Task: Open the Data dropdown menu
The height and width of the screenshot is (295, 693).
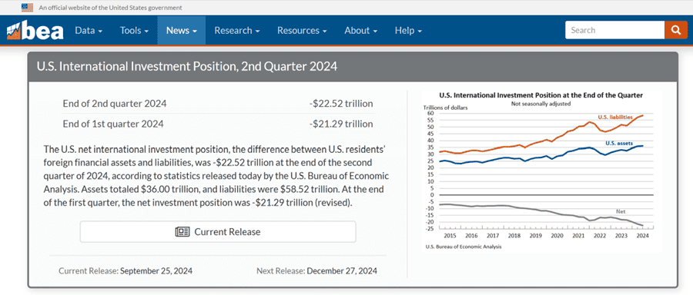Action: (89, 31)
